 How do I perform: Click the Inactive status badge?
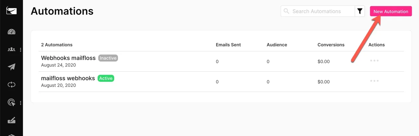(x=108, y=58)
